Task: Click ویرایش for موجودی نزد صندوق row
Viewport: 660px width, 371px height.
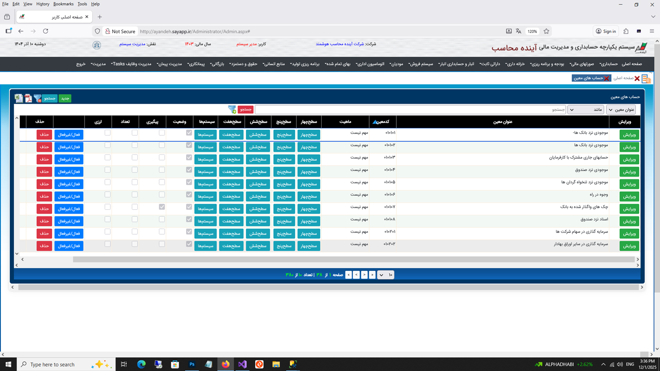Action: [x=629, y=172]
